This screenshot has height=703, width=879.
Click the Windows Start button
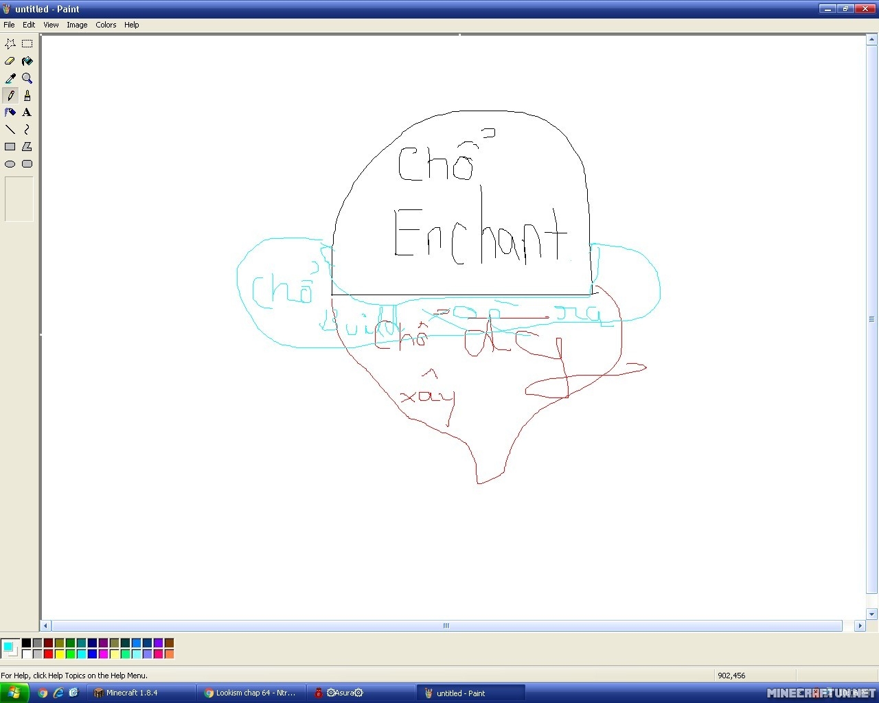click(x=14, y=693)
